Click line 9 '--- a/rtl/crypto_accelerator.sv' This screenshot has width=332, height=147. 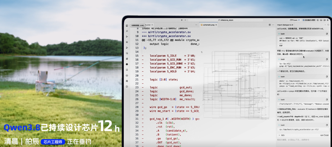tap(166, 32)
